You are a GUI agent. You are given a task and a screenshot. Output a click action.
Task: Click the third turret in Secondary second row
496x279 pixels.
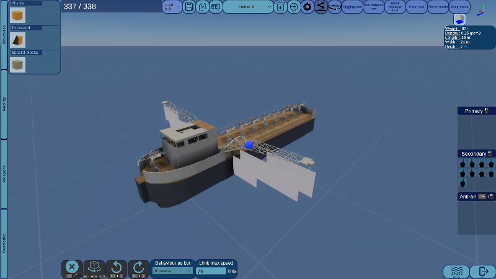(482, 174)
